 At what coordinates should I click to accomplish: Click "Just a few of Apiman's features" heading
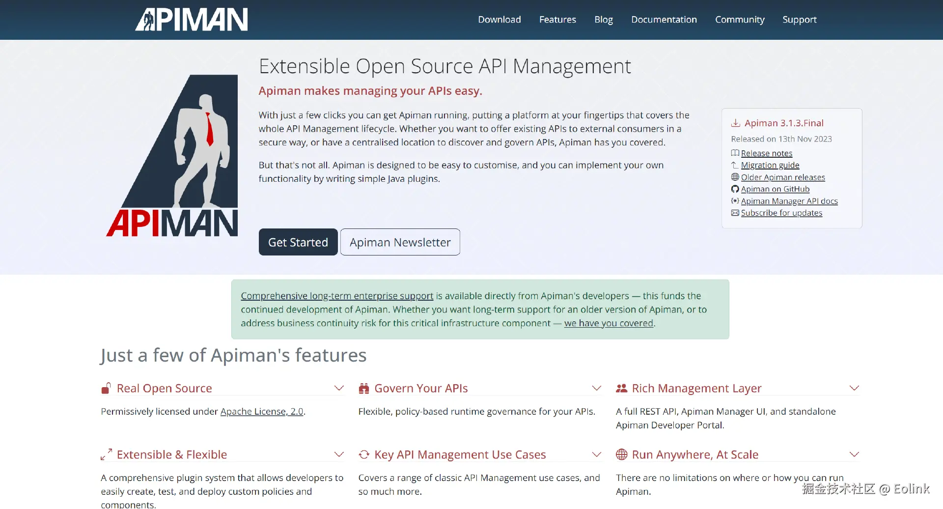233,355
